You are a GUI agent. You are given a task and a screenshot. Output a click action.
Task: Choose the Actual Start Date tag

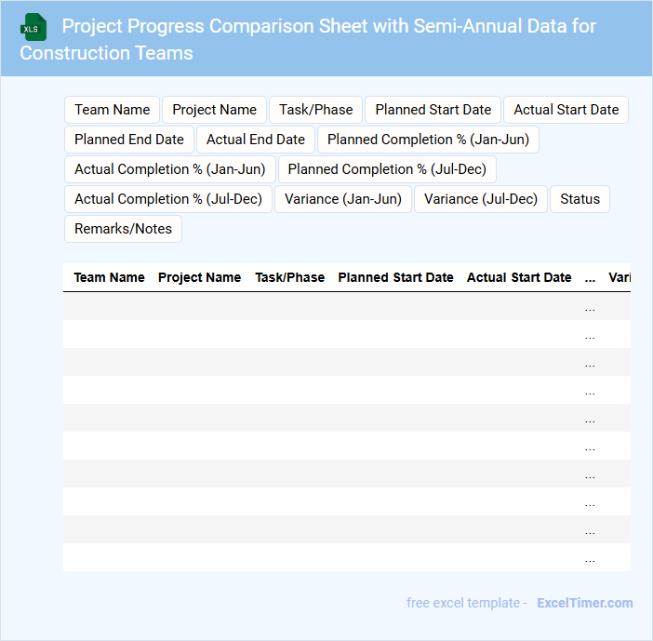566,110
